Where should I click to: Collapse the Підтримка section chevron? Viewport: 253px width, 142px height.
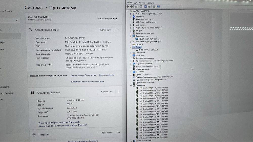[x=119, y=132]
